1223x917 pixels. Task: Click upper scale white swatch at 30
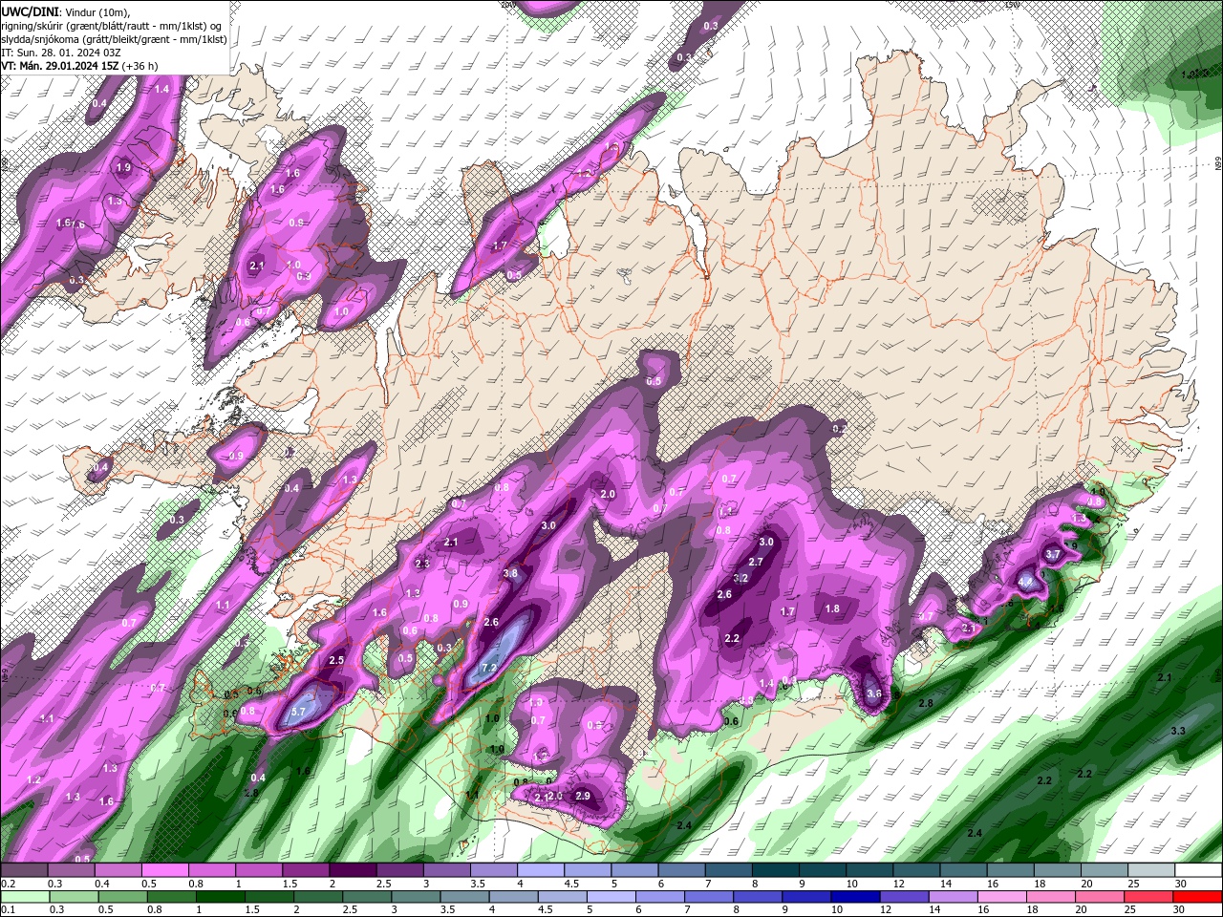click(1196, 870)
